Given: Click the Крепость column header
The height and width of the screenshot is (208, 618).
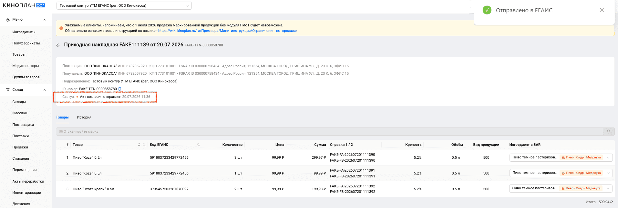Looking at the screenshot, I should pos(413,145).
